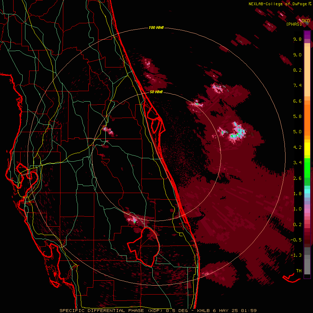Viewport: 313px width, 313px height.
Task: Pick the yellow segment of the color bar
Action: (x=307, y=149)
